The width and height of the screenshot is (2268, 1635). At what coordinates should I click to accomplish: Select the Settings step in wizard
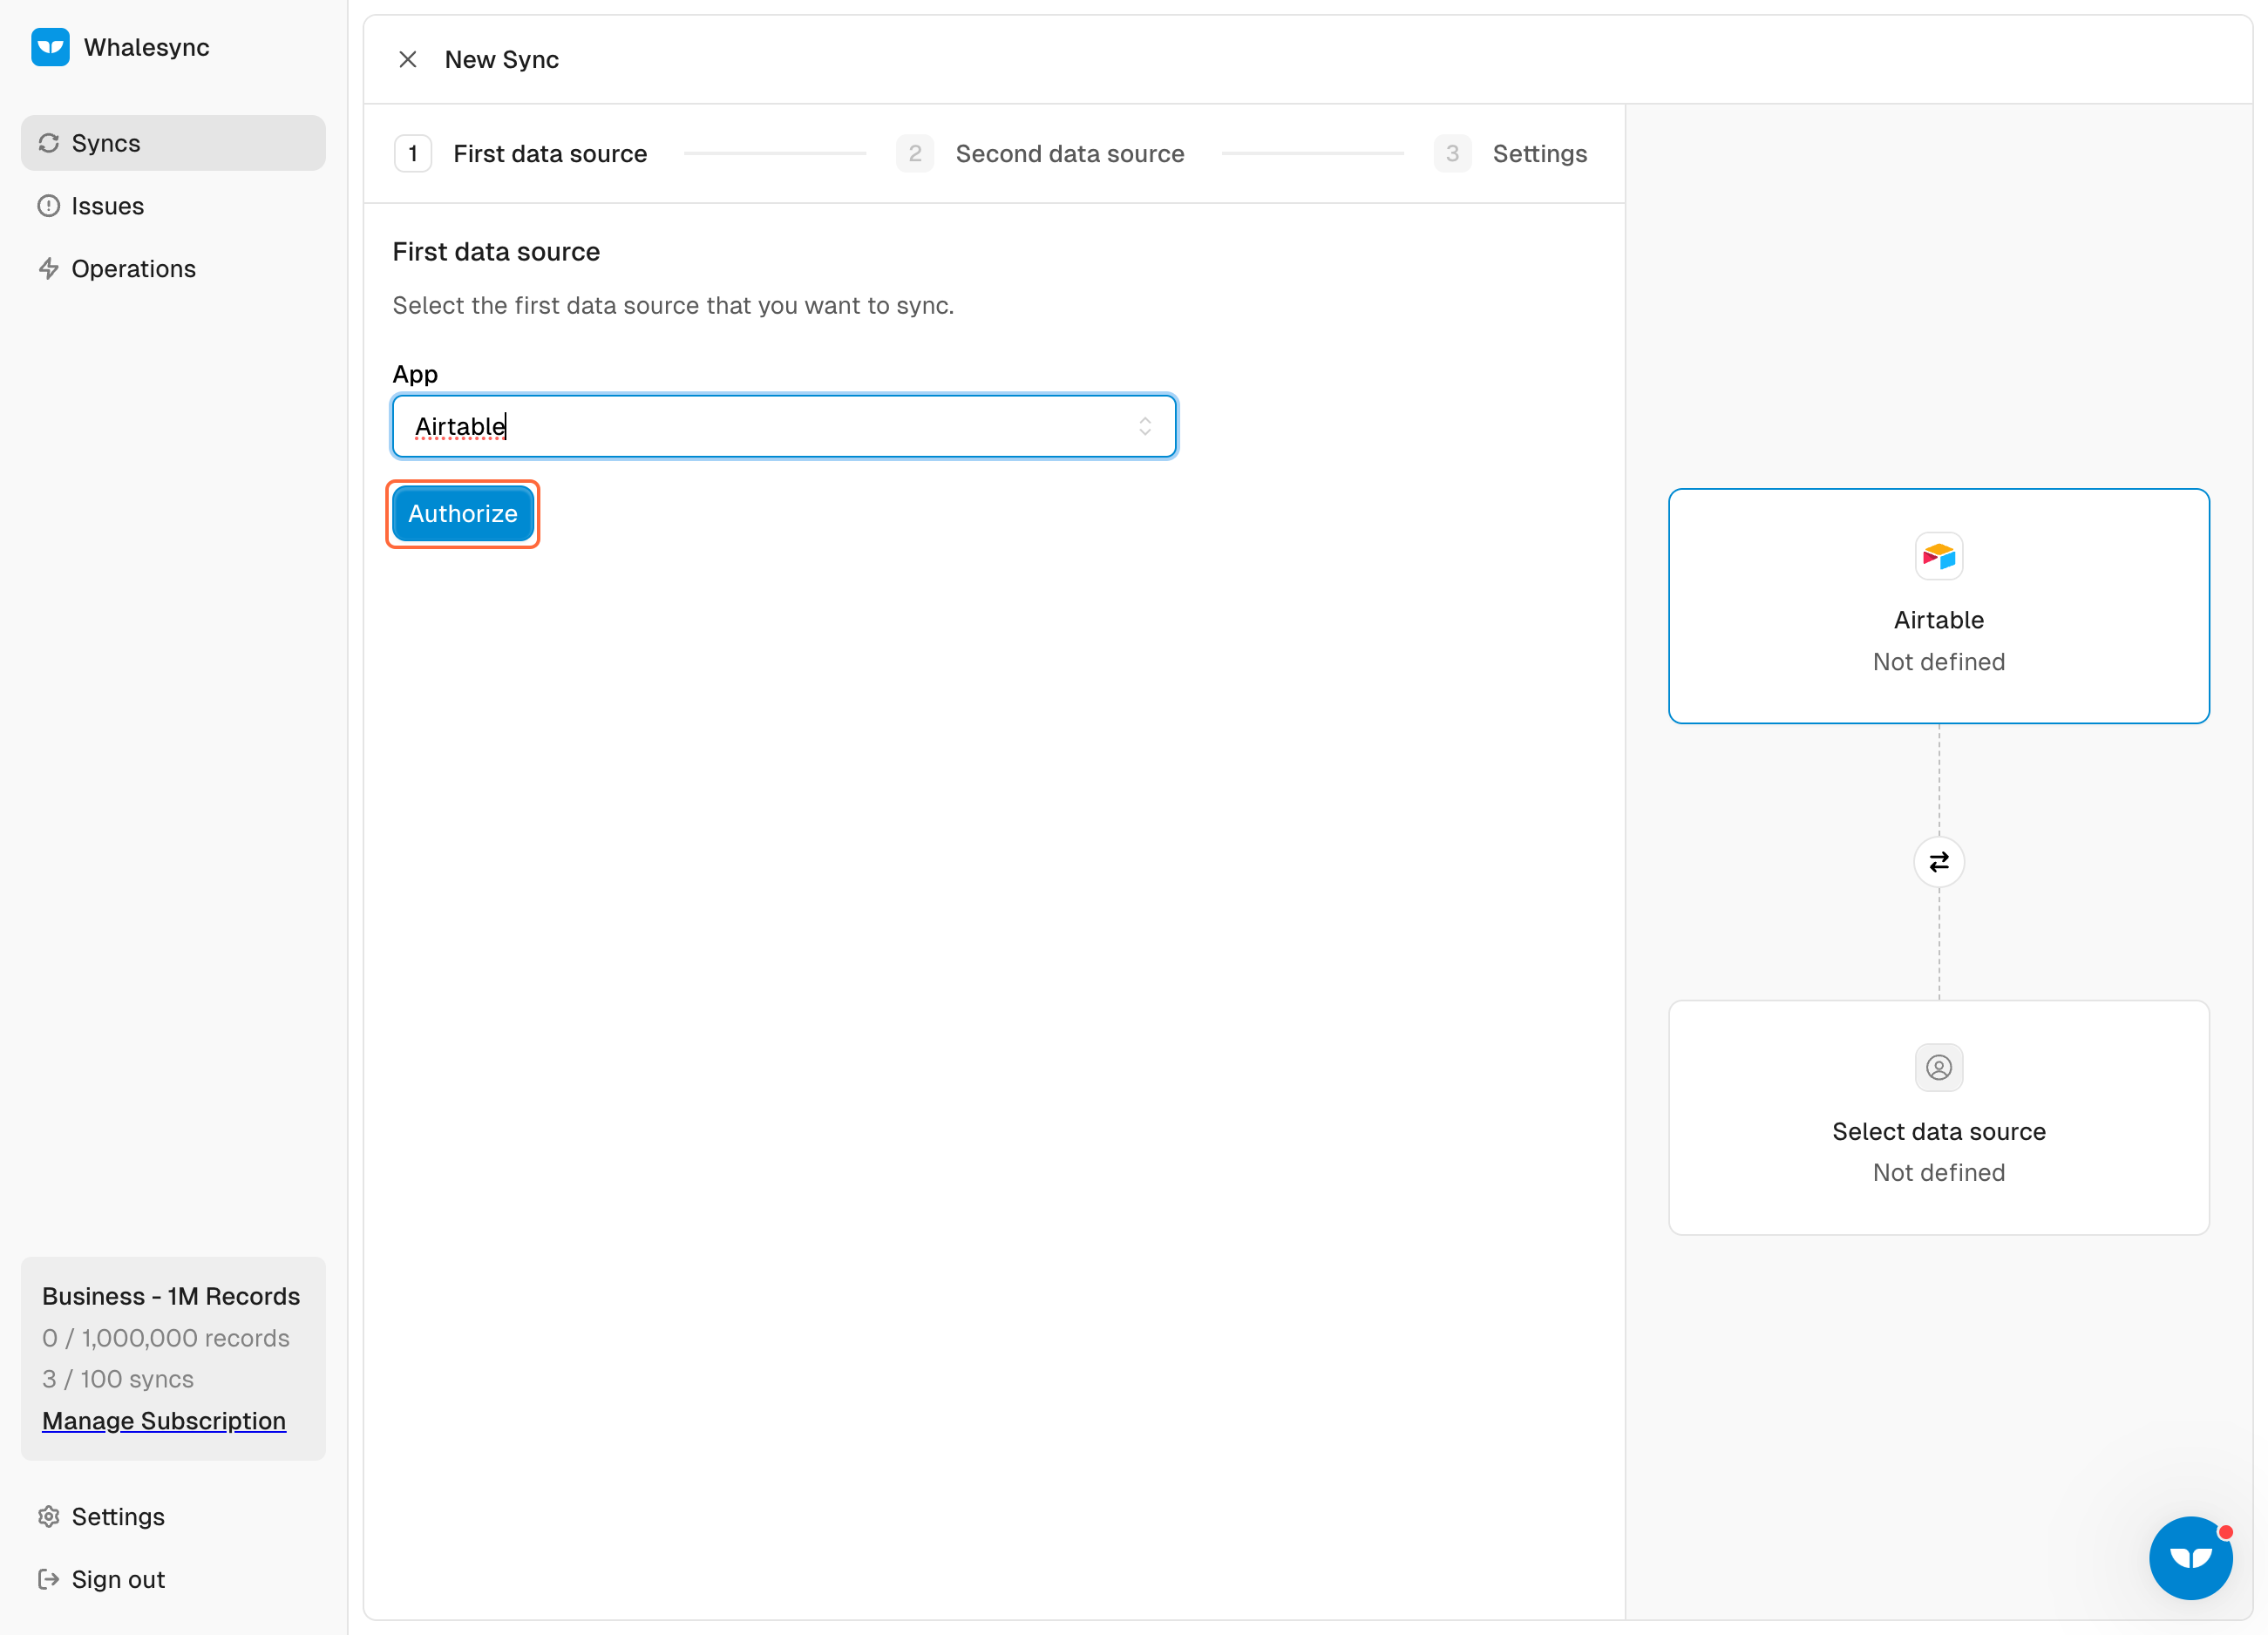point(1510,154)
